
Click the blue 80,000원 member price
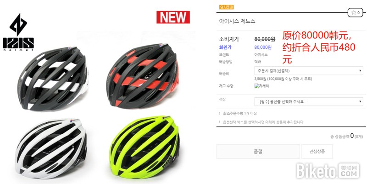pos(263,47)
